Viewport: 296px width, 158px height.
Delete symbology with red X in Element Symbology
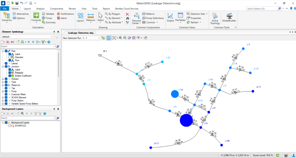(x=8, y=42)
